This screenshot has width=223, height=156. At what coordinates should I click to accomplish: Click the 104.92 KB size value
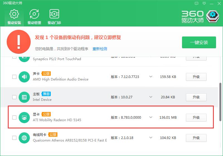click(168, 138)
